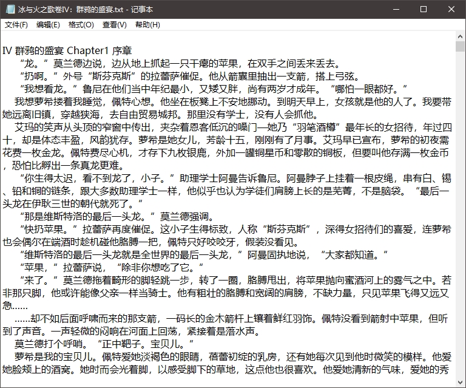Open the 帮助(H) menu
Viewport: 466px width, 388px height.
[147, 25]
